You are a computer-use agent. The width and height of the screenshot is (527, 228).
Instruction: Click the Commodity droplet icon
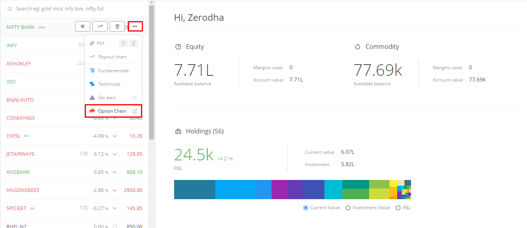click(x=357, y=47)
